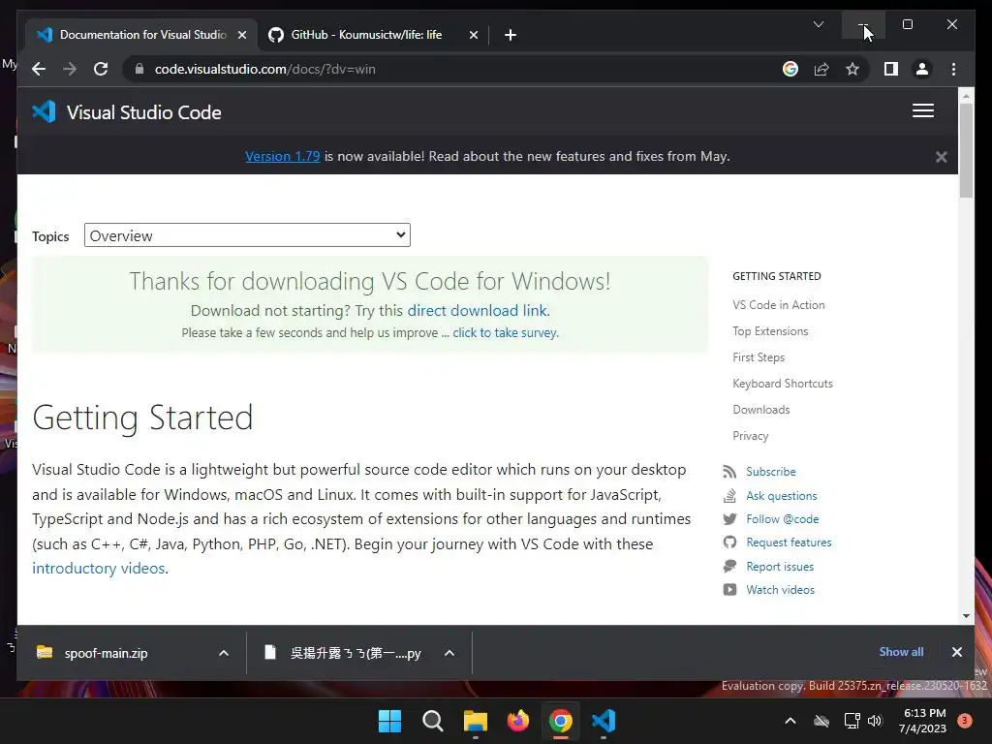The image size is (992, 744).
Task: Share this page via share icon
Action: click(821, 69)
